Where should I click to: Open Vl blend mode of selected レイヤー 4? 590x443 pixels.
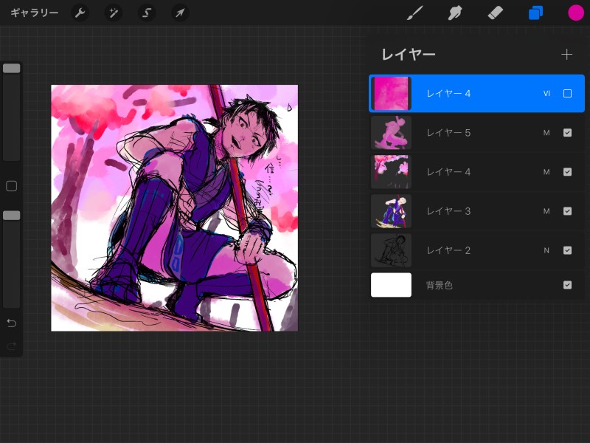point(546,94)
